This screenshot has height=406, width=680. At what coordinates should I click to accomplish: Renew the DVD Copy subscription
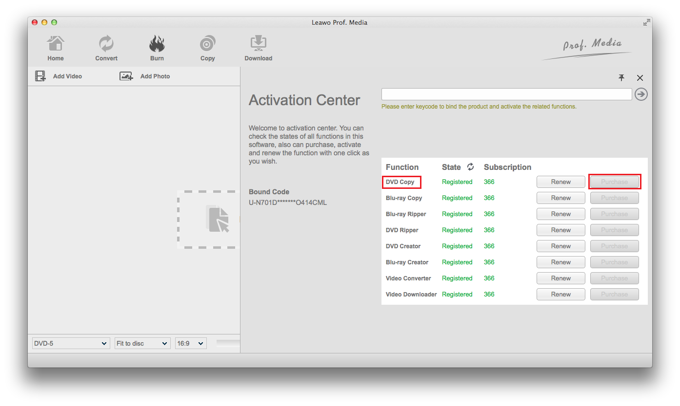[560, 182]
